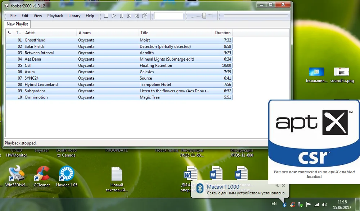
Task: Click the selection info field in toolbar
Action: tap(168, 16)
